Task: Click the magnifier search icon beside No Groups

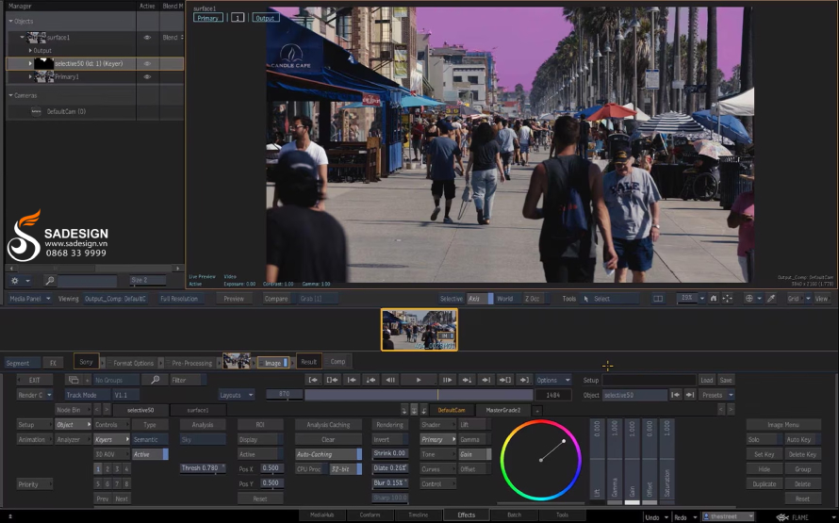Action: tap(156, 380)
